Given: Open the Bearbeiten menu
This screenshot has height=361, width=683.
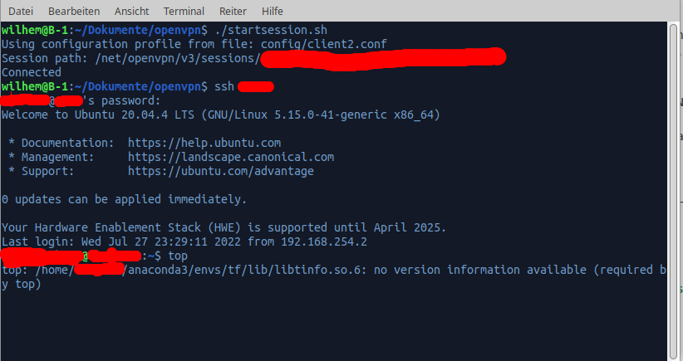Looking at the screenshot, I should point(74,11).
